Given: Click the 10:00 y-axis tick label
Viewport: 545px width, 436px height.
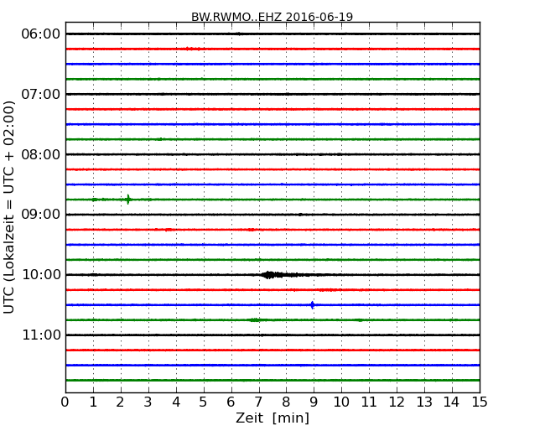Looking at the screenshot, I should (41, 275).
